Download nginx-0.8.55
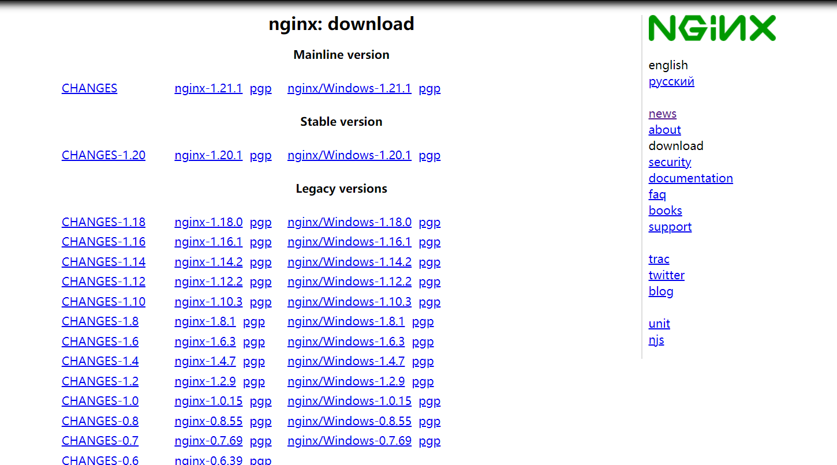837x465 pixels. tap(208, 421)
